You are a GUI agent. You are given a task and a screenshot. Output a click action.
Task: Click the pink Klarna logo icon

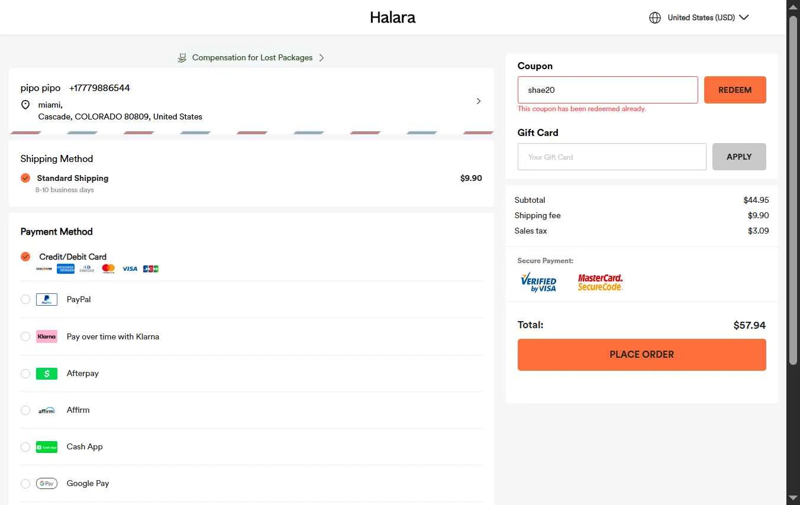tap(47, 336)
